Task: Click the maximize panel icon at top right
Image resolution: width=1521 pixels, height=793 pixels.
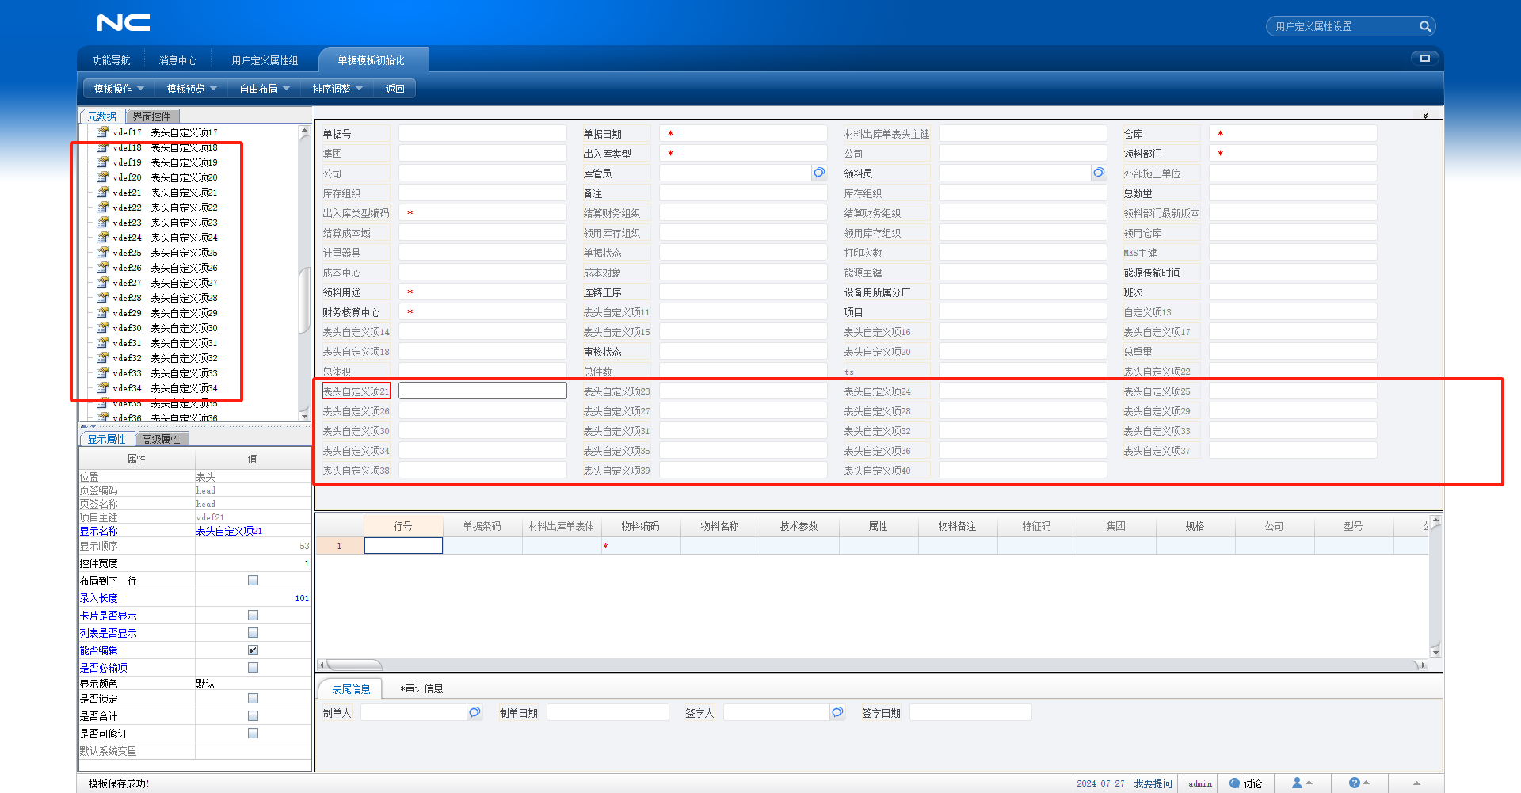Action: (1424, 58)
